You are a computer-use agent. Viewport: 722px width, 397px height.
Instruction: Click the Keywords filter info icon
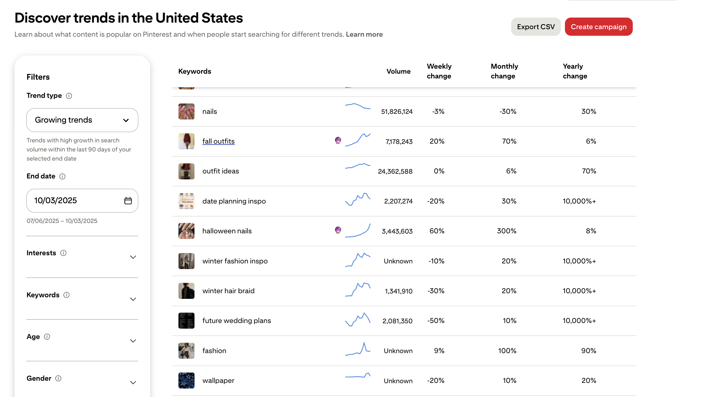coord(67,295)
